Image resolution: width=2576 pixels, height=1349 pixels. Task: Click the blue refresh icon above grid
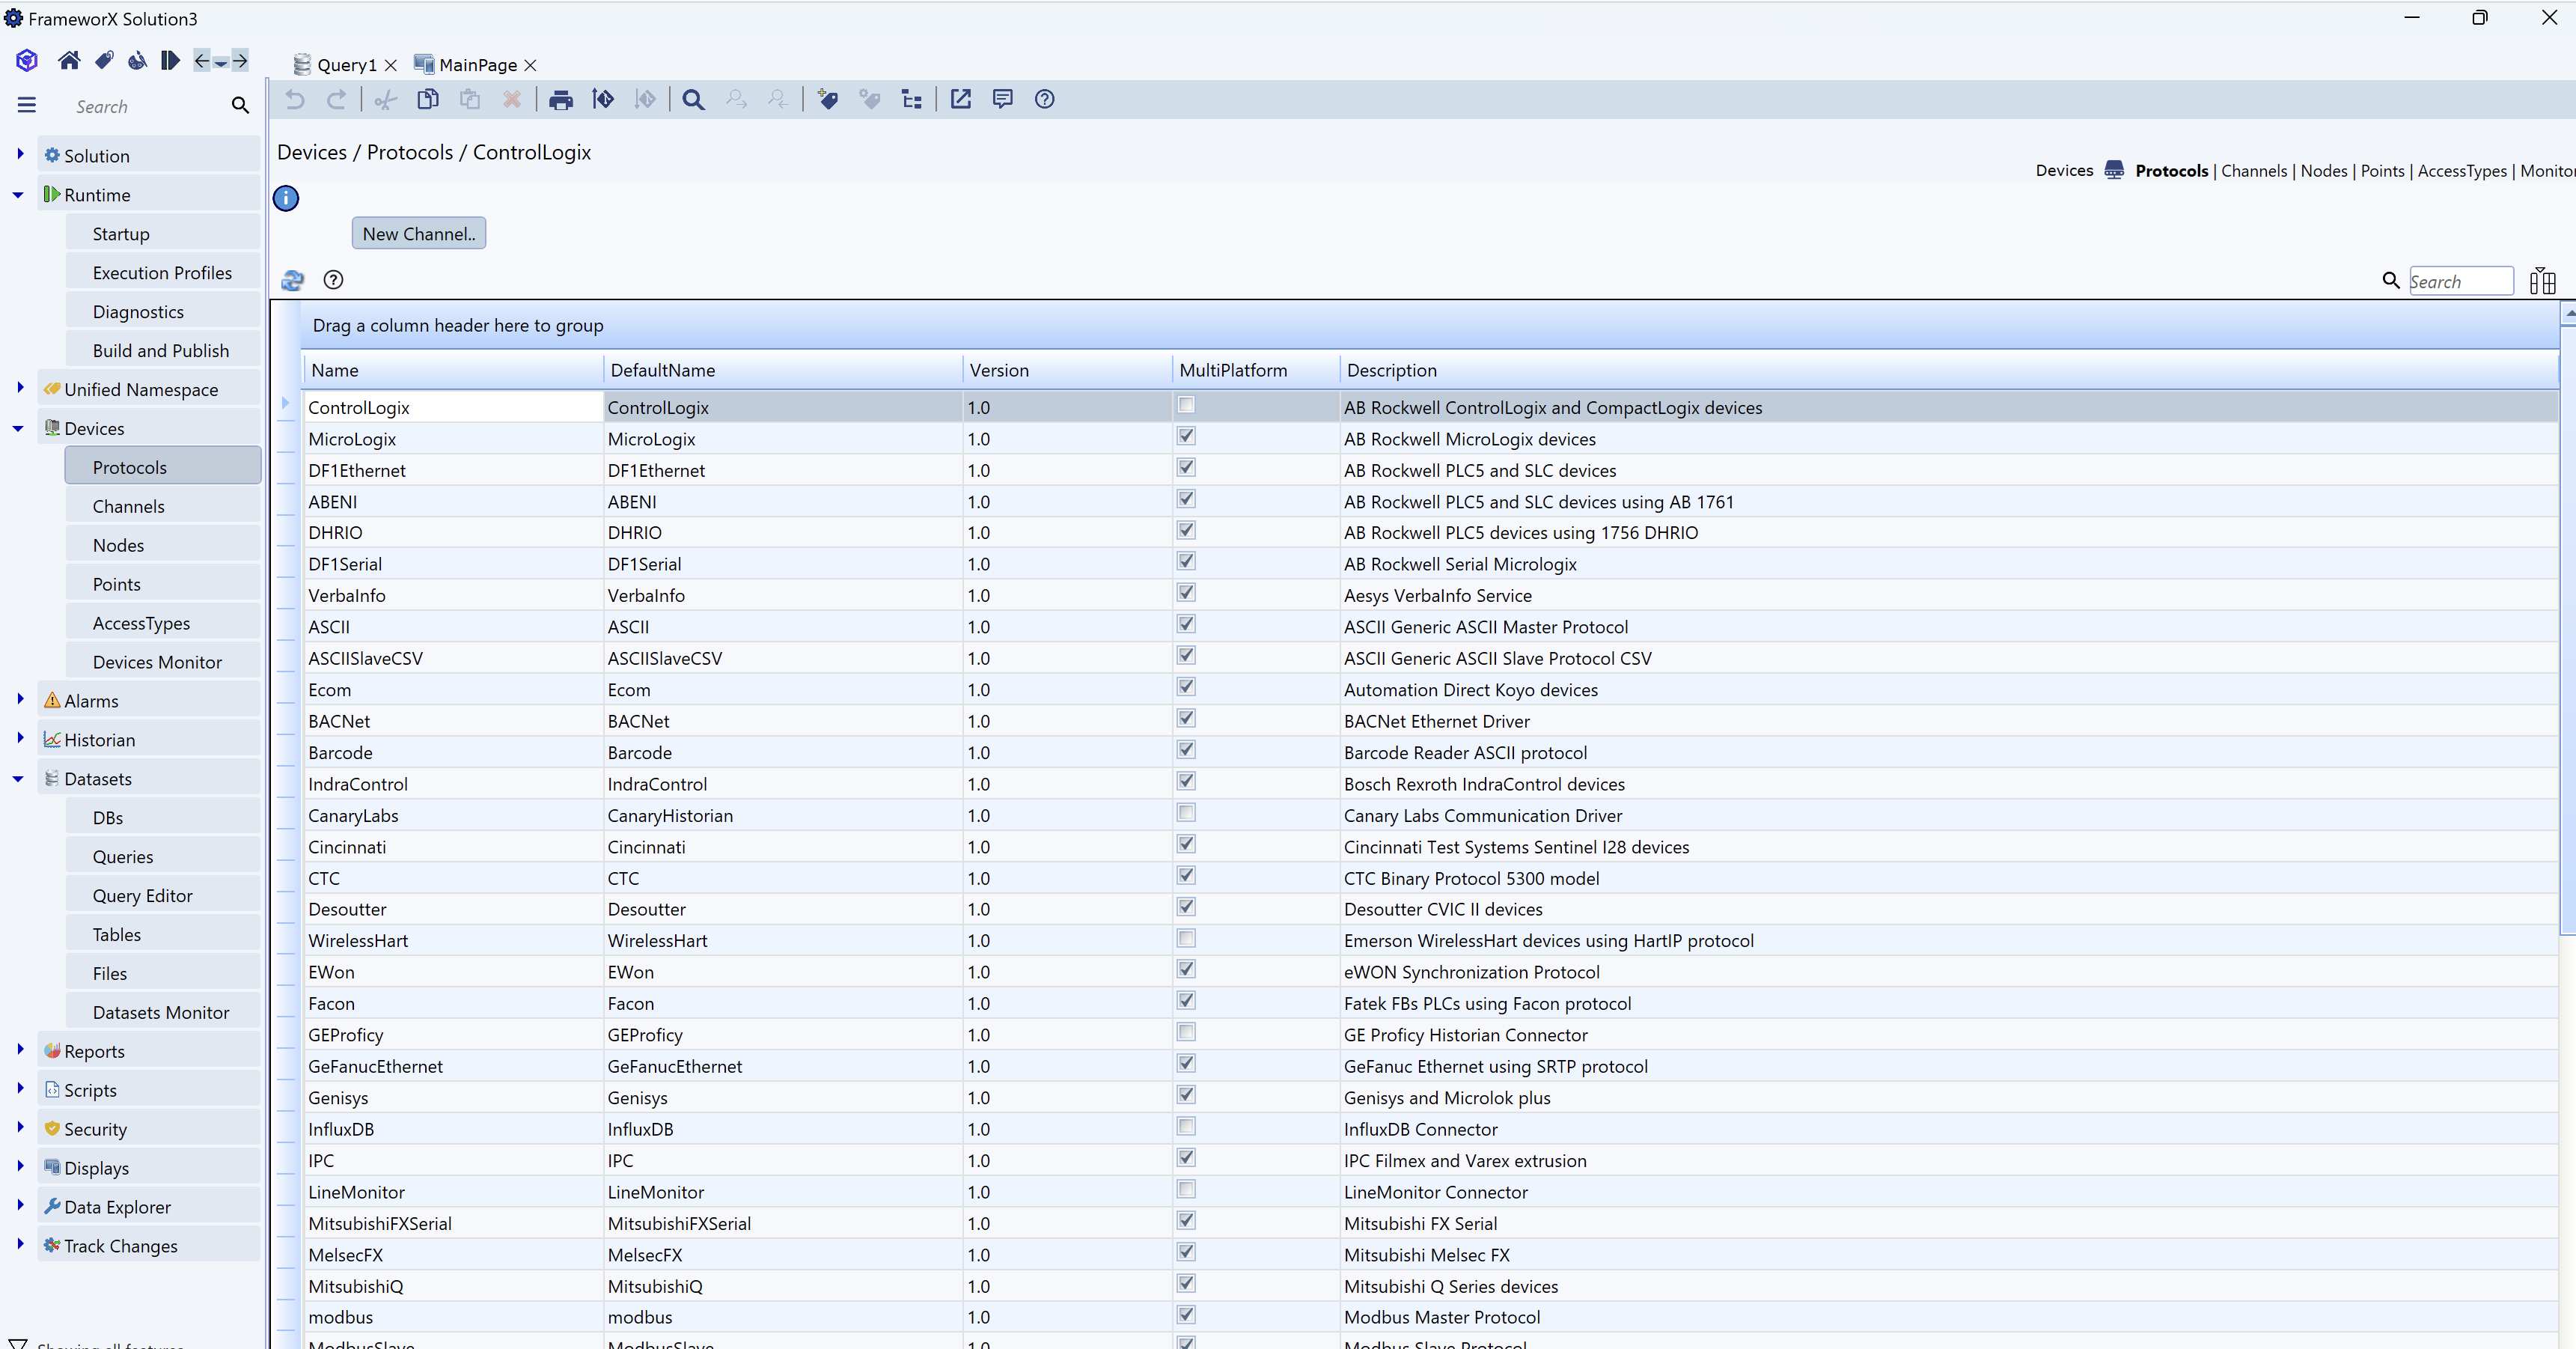point(292,280)
